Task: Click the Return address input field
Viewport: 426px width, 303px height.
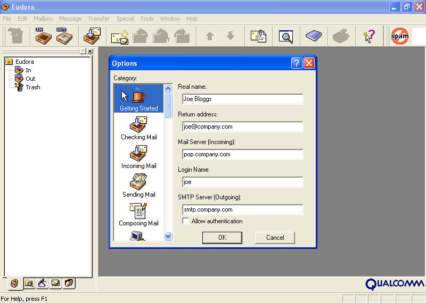Action: click(x=243, y=127)
